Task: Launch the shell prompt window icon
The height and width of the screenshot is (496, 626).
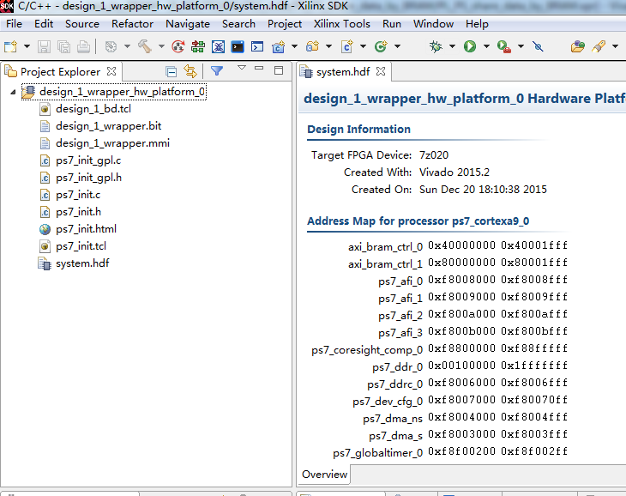Action: (257, 46)
